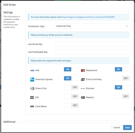Click the Live Publishable Key label

coord(38,52)
